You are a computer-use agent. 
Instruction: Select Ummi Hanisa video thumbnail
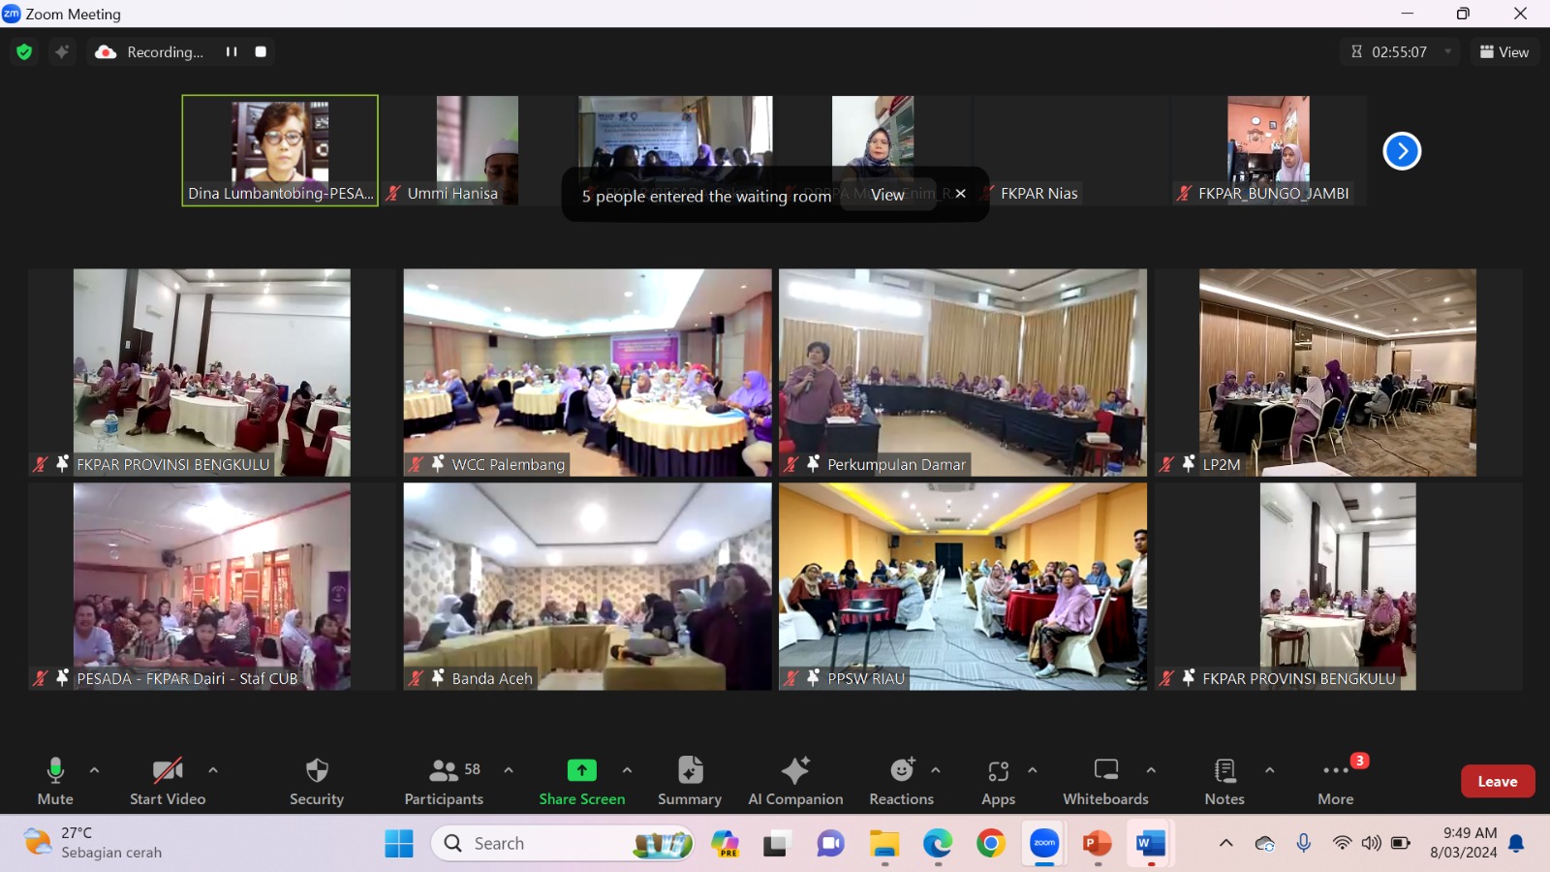pos(477,150)
